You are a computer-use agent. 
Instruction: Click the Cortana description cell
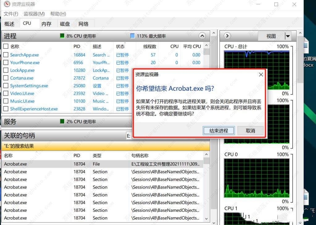tap(101, 78)
